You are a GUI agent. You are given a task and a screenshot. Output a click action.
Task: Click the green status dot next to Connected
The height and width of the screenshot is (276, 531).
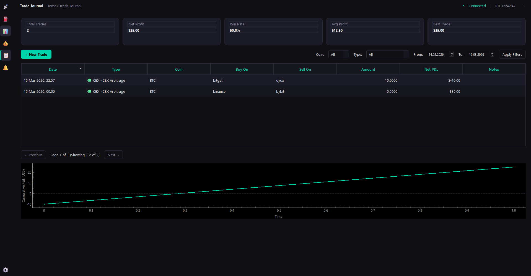tap(464, 6)
